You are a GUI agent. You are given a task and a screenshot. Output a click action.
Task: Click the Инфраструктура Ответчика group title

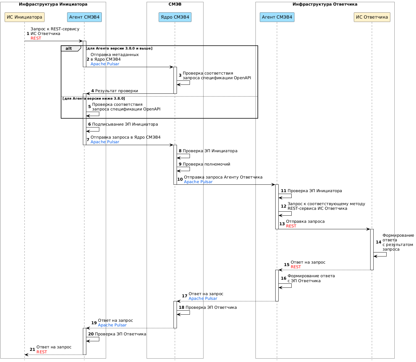pyautogui.click(x=325, y=4)
